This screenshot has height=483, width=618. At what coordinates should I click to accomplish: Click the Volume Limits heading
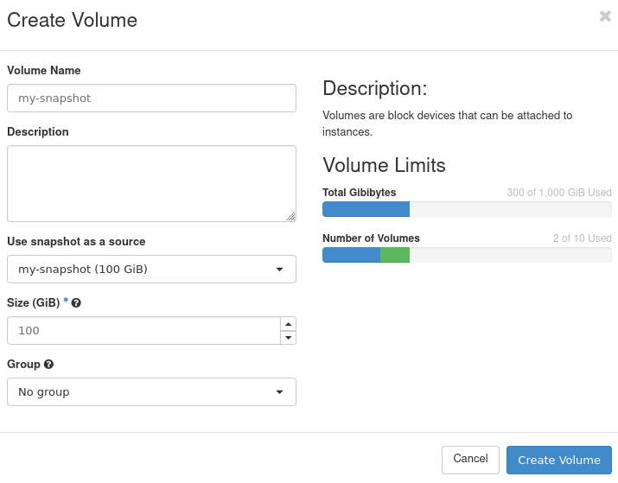pyautogui.click(x=384, y=165)
